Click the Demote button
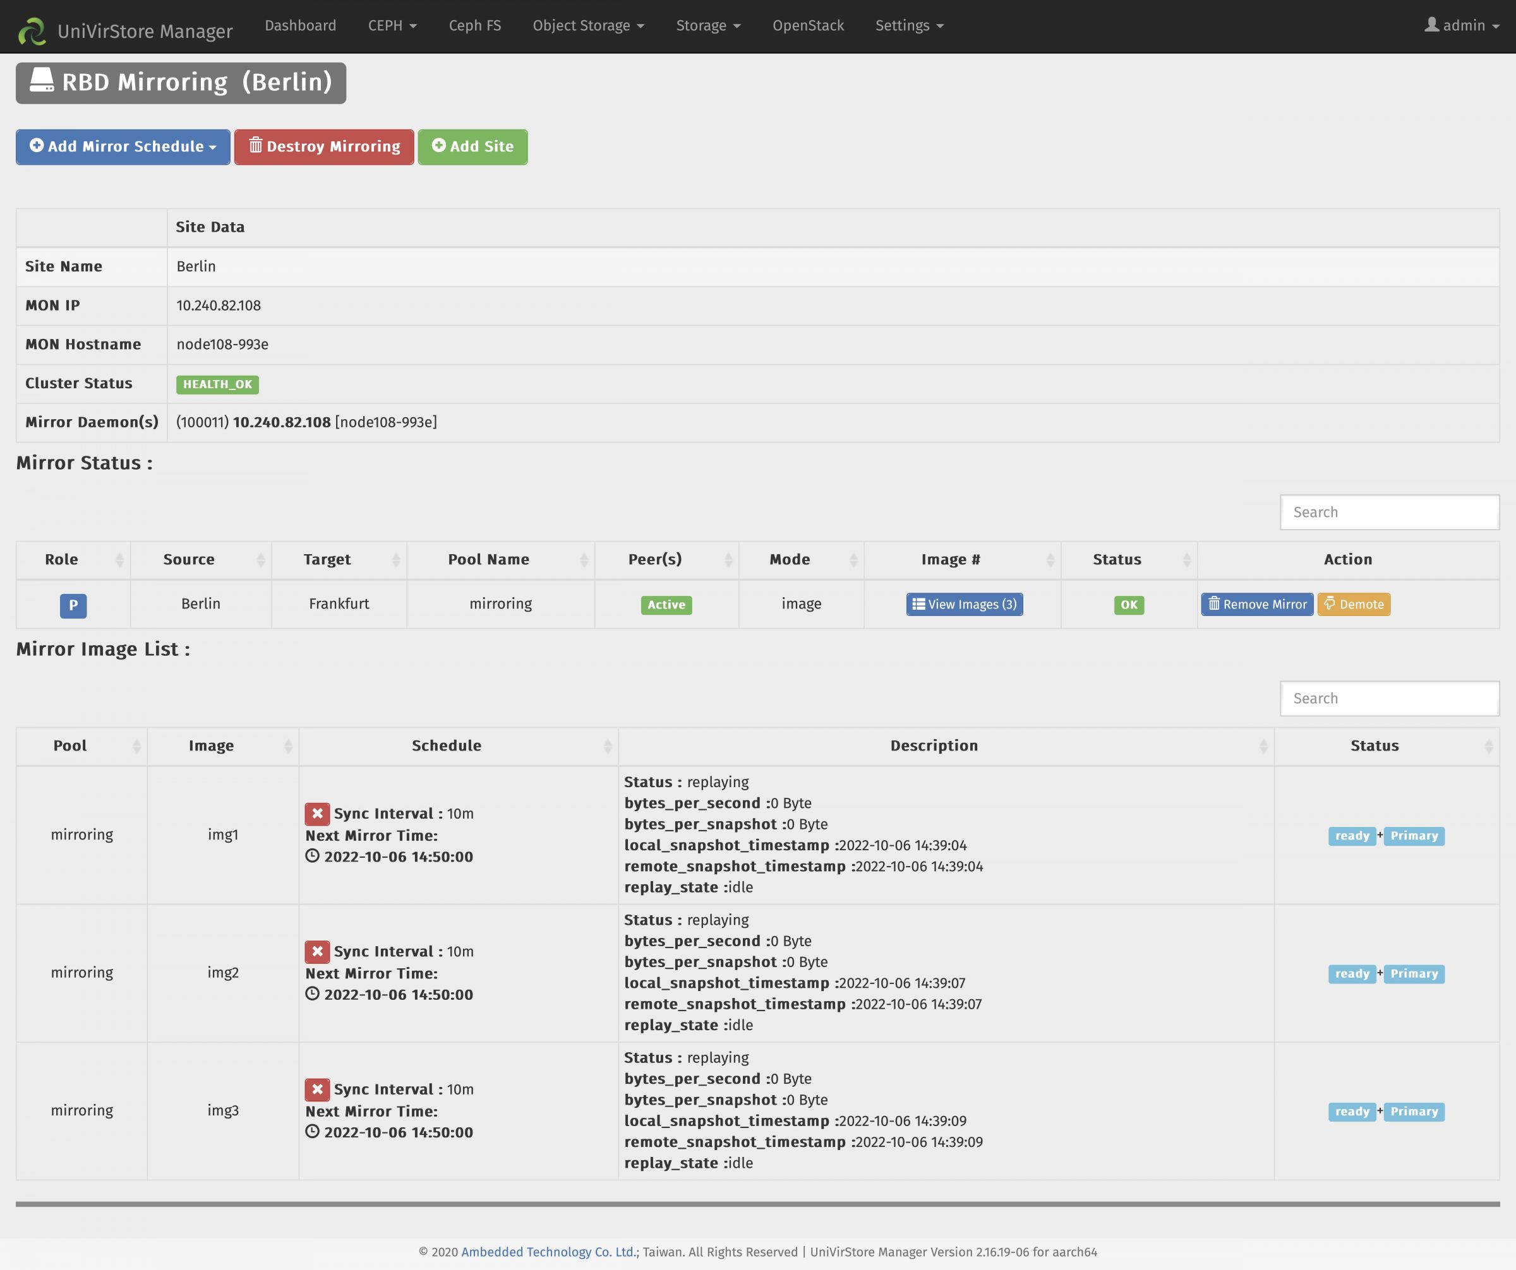1516x1270 pixels. click(1354, 604)
